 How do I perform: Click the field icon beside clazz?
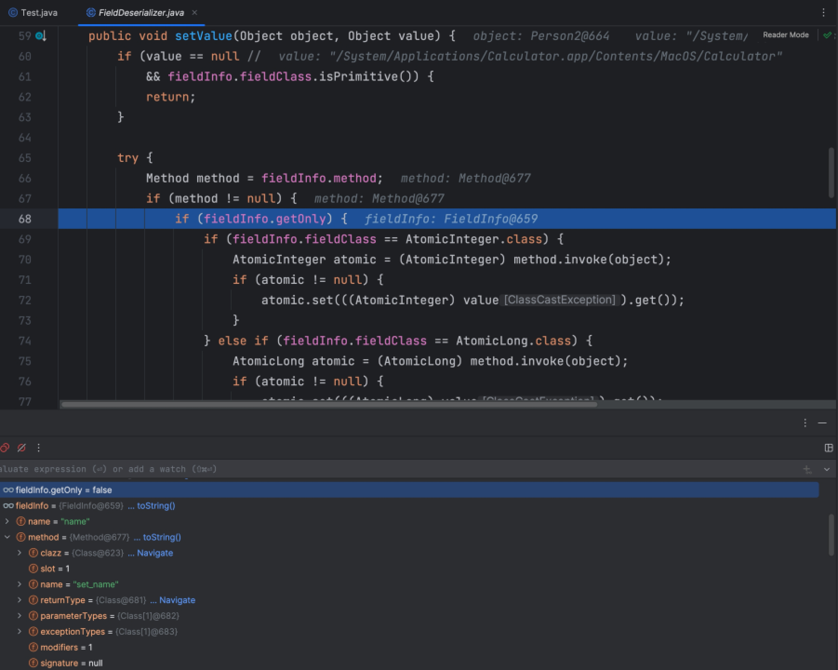click(33, 553)
